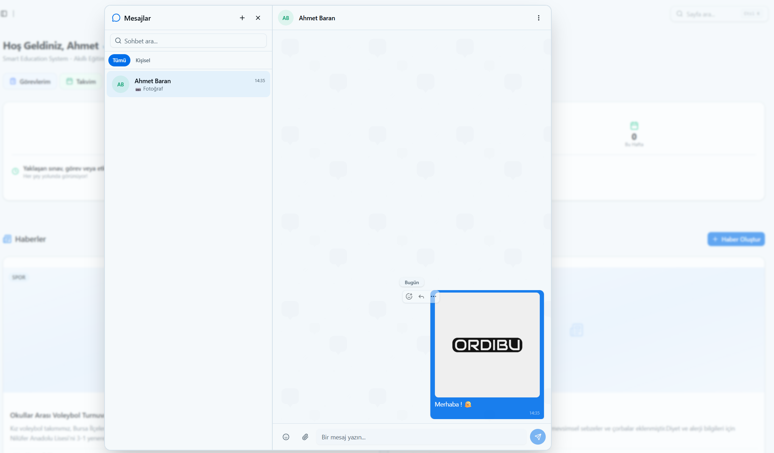Screen dimensions: 774x453
Task: Open the Görevlerim shortcut
Action: 30,81
